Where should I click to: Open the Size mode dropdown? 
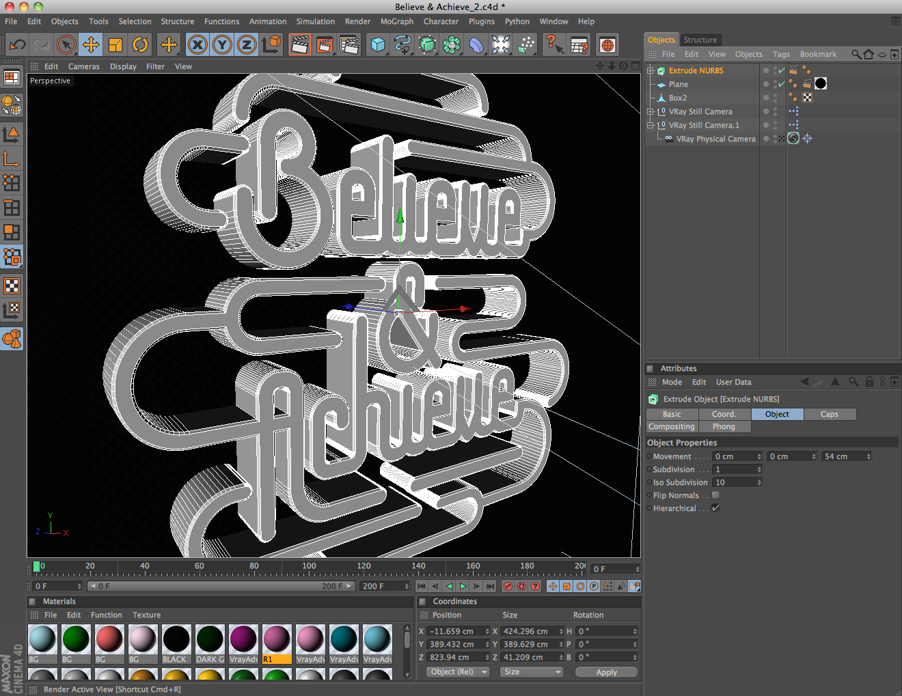pyautogui.click(x=532, y=672)
